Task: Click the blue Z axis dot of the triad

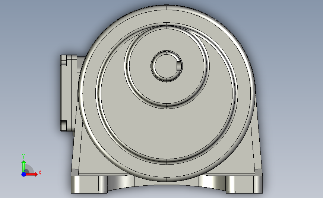Action: 23,174
